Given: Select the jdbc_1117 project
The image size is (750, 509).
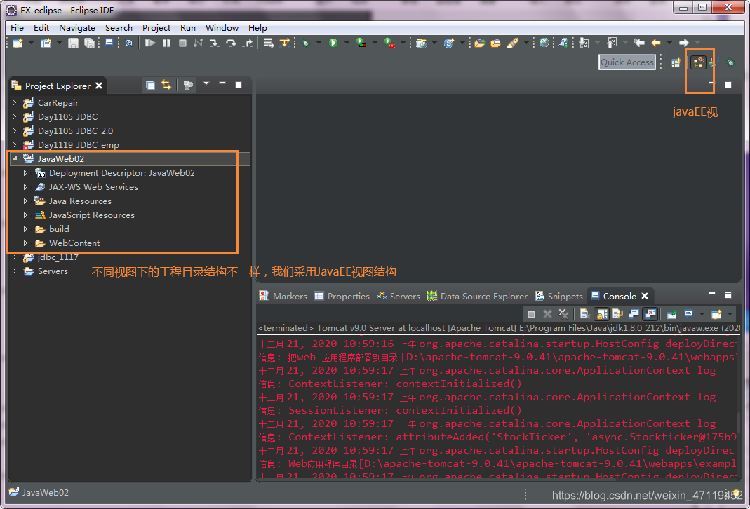Looking at the screenshot, I should click(58, 257).
